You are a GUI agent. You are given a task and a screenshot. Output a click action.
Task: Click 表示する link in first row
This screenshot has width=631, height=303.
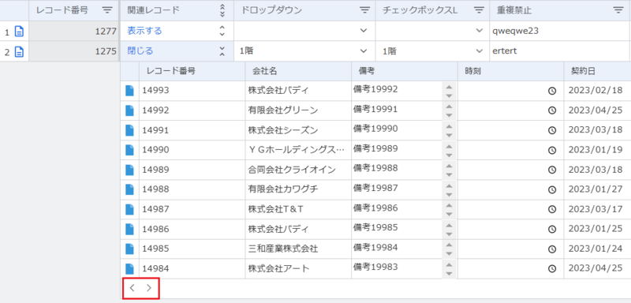pyautogui.click(x=144, y=31)
